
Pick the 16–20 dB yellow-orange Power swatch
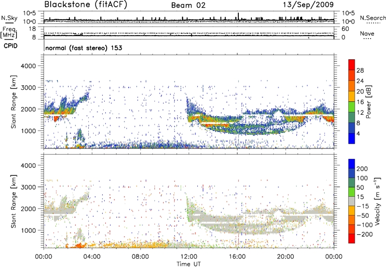pyautogui.click(x=352, y=96)
